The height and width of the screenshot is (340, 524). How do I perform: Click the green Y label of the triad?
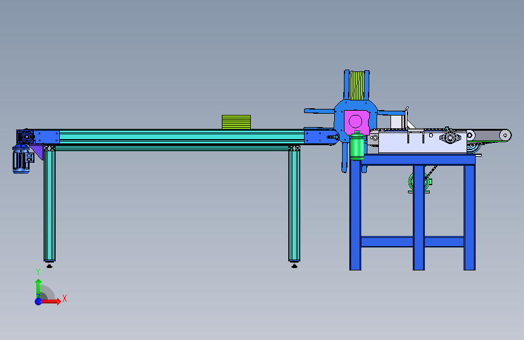point(38,272)
